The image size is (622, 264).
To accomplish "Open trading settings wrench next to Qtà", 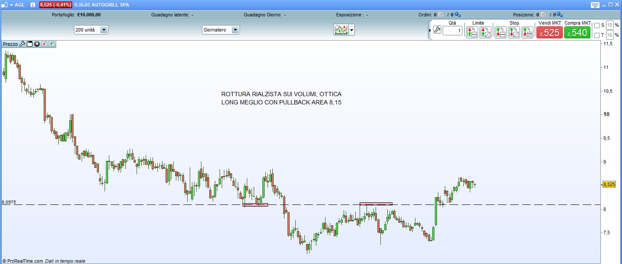I will [437, 30].
